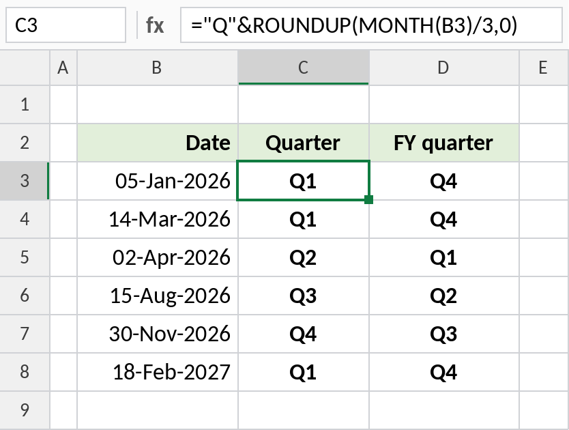
Task: Select cell with 15-Aug-2026
Action: click(x=158, y=296)
